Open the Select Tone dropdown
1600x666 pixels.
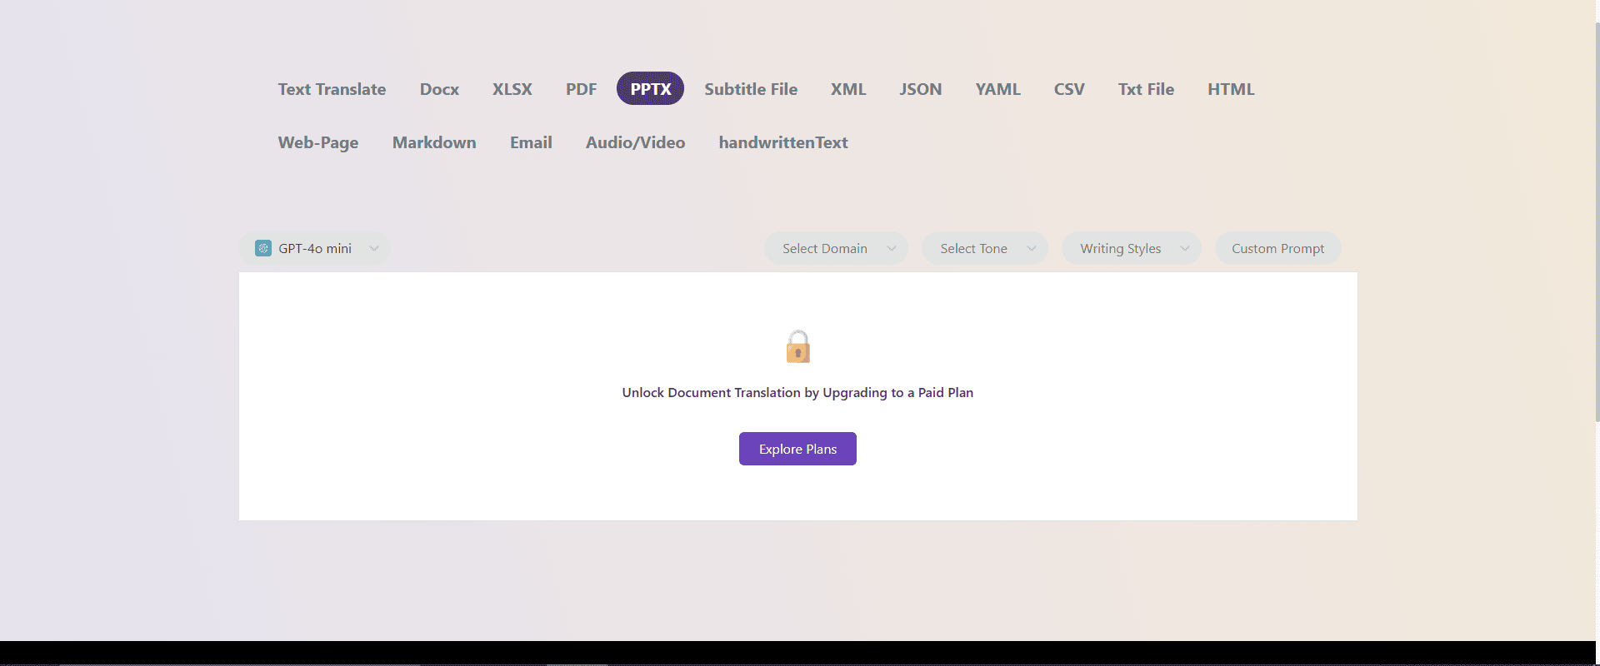(x=984, y=248)
